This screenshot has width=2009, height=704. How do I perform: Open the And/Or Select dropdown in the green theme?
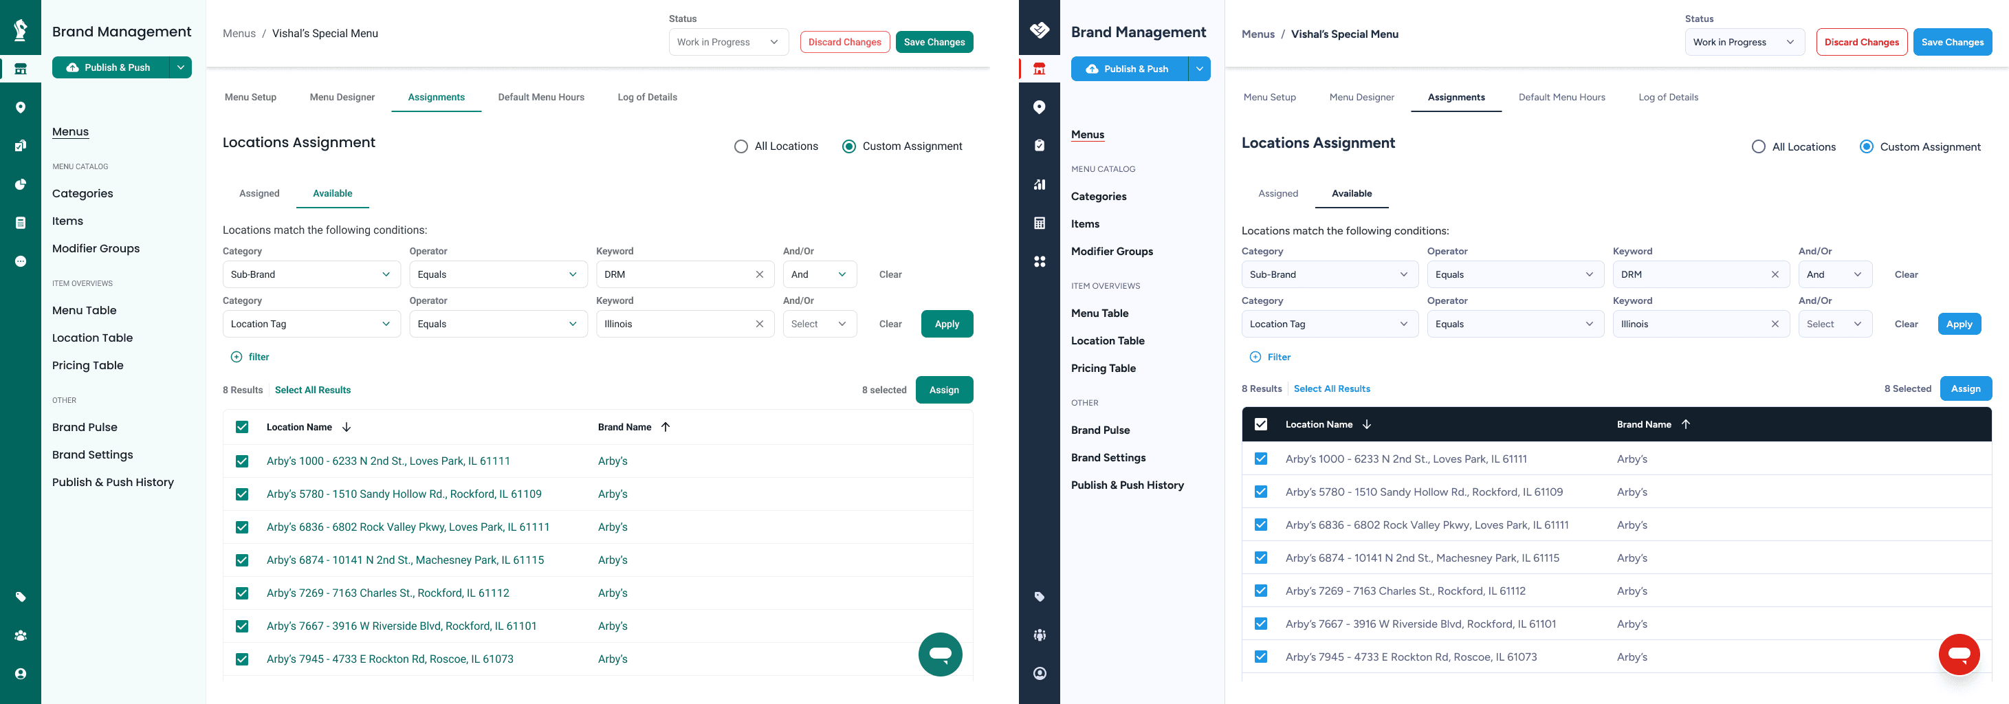pyautogui.click(x=820, y=324)
